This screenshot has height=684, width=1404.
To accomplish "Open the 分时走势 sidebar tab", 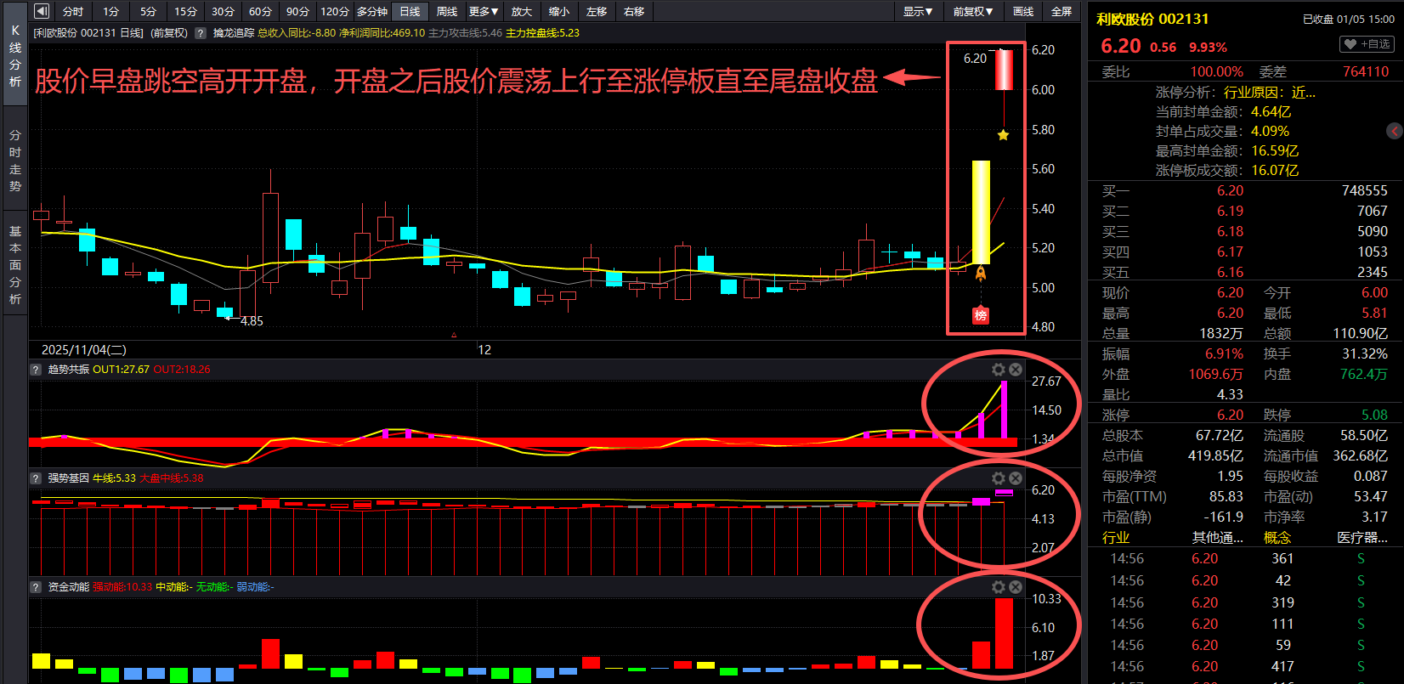I will tap(15, 161).
